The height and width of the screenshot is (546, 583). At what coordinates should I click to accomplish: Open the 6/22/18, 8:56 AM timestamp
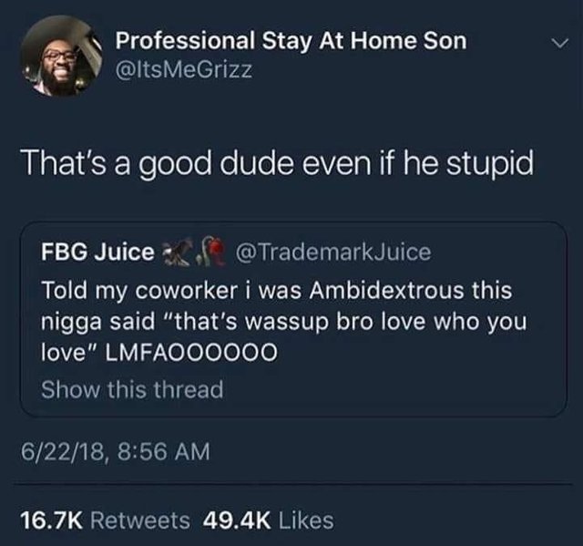click(x=116, y=451)
